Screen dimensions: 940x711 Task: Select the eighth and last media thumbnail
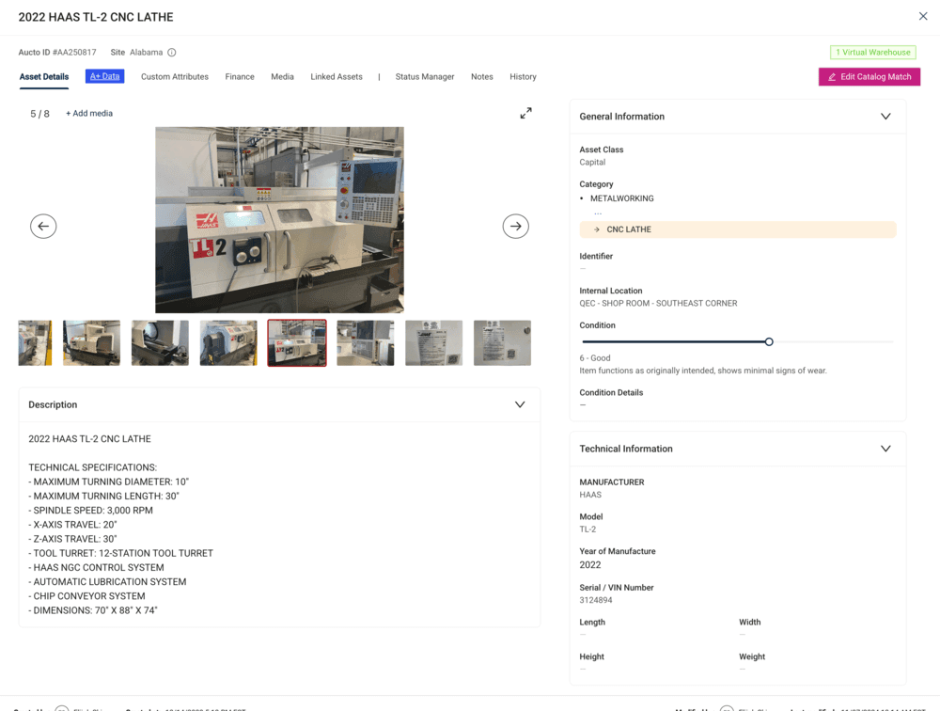(x=502, y=343)
